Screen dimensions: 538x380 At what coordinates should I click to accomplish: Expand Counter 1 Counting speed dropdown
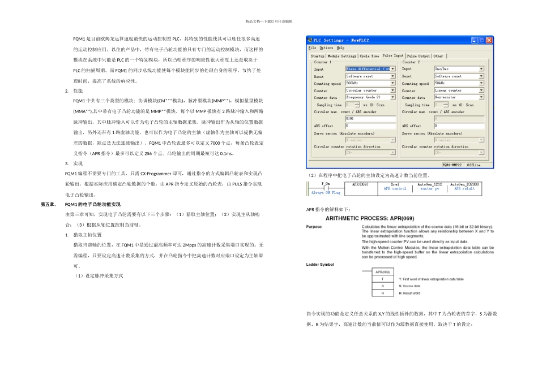pyautogui.click(x=392, y=83)
